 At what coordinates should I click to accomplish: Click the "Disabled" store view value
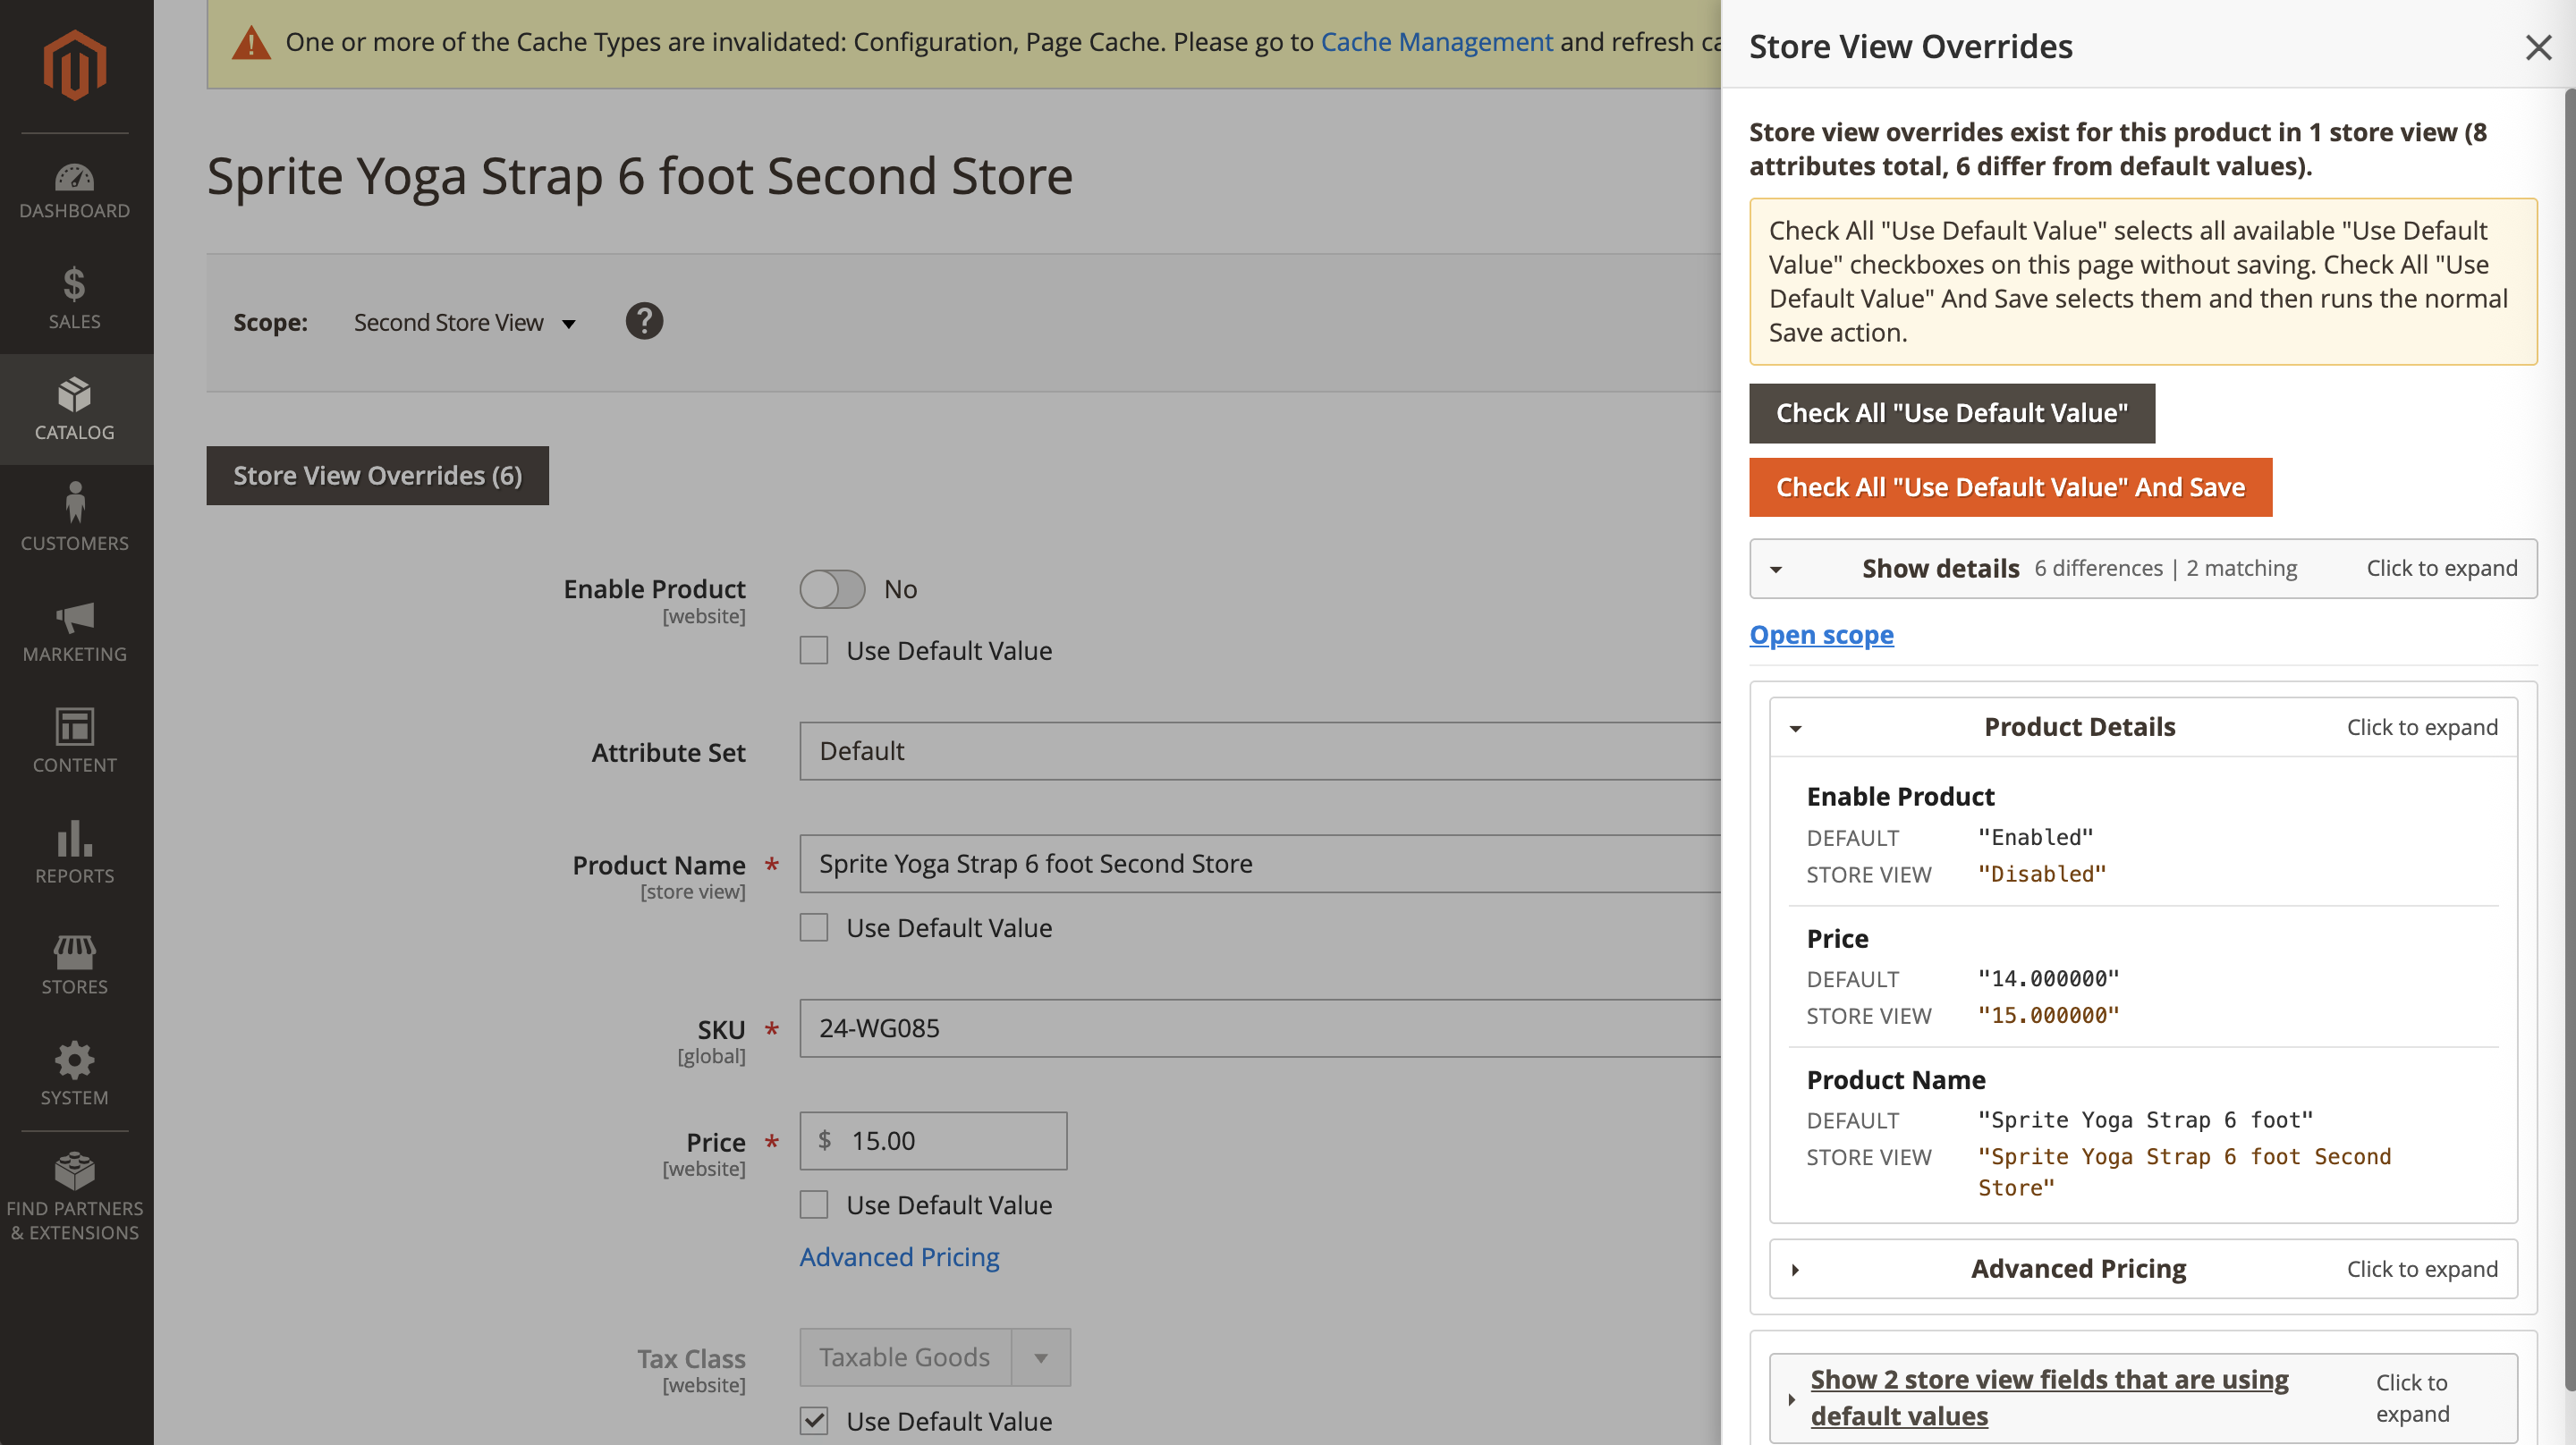2041,874
